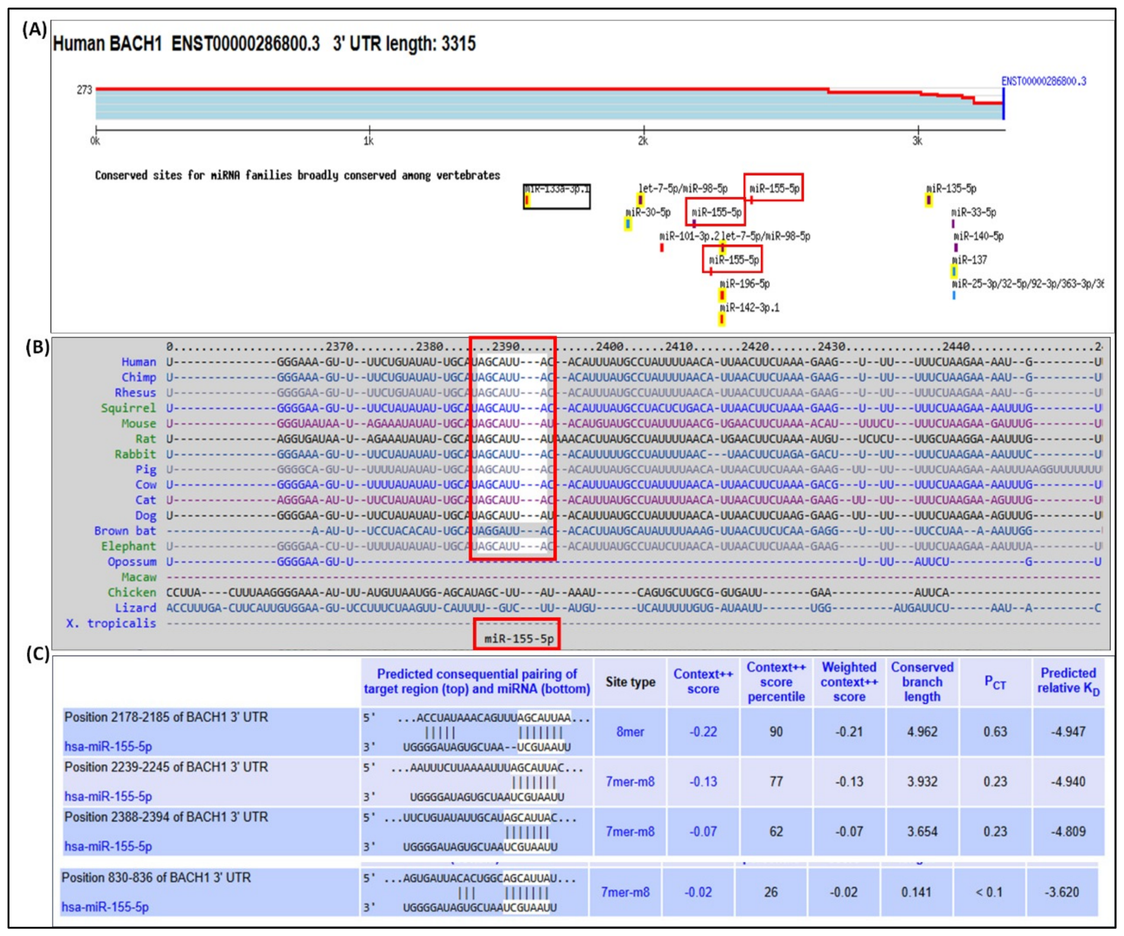
Task: Click the Macaw species row label
Action: 139,577
